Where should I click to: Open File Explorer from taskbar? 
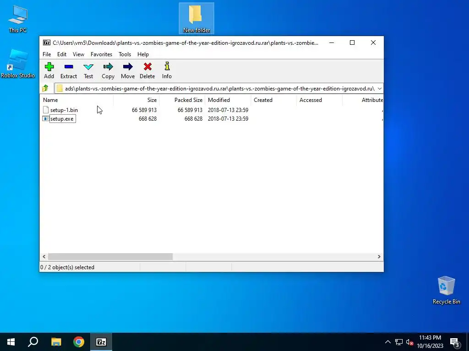point(56,342)
